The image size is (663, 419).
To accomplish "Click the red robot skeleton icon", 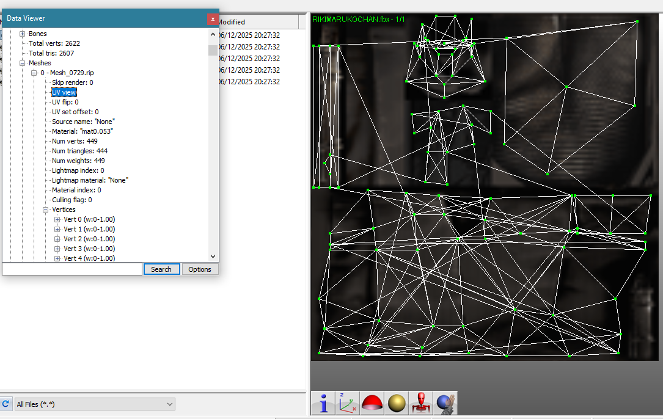I will [420, 403].
